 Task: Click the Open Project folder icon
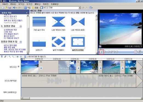coord(6,8)
